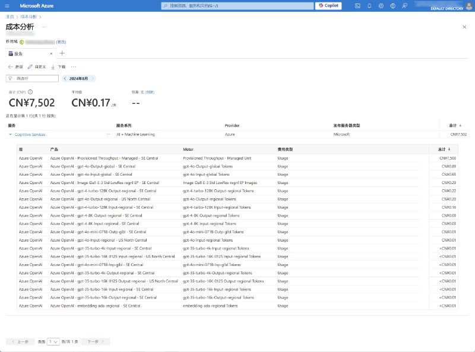Open 自定义 with the pencil icon
475x352 pixels.
click(x=37, y=66)
